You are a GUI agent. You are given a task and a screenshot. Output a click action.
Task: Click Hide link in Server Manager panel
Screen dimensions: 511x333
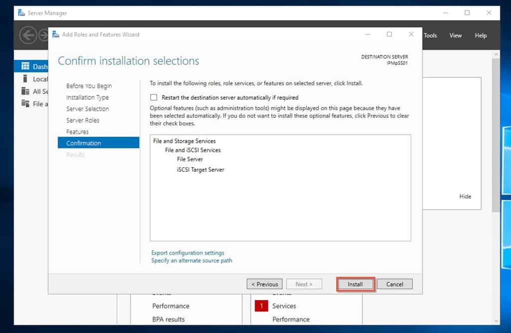click(x=465, y=196)
